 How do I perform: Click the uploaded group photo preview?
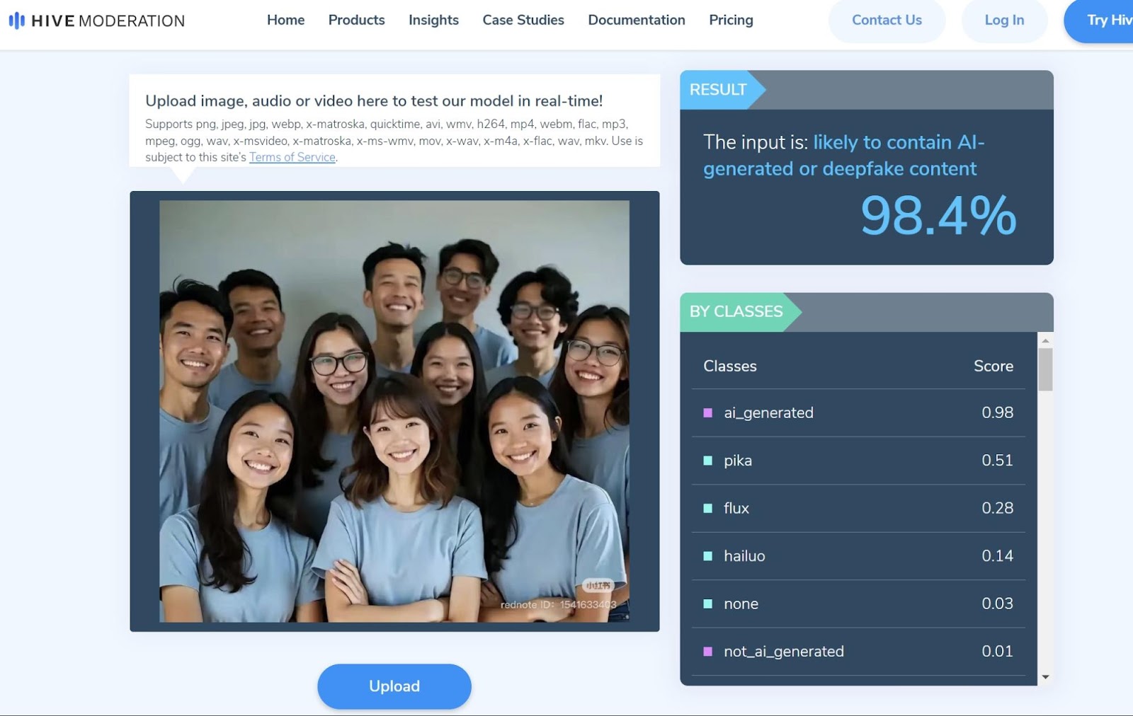394,411
